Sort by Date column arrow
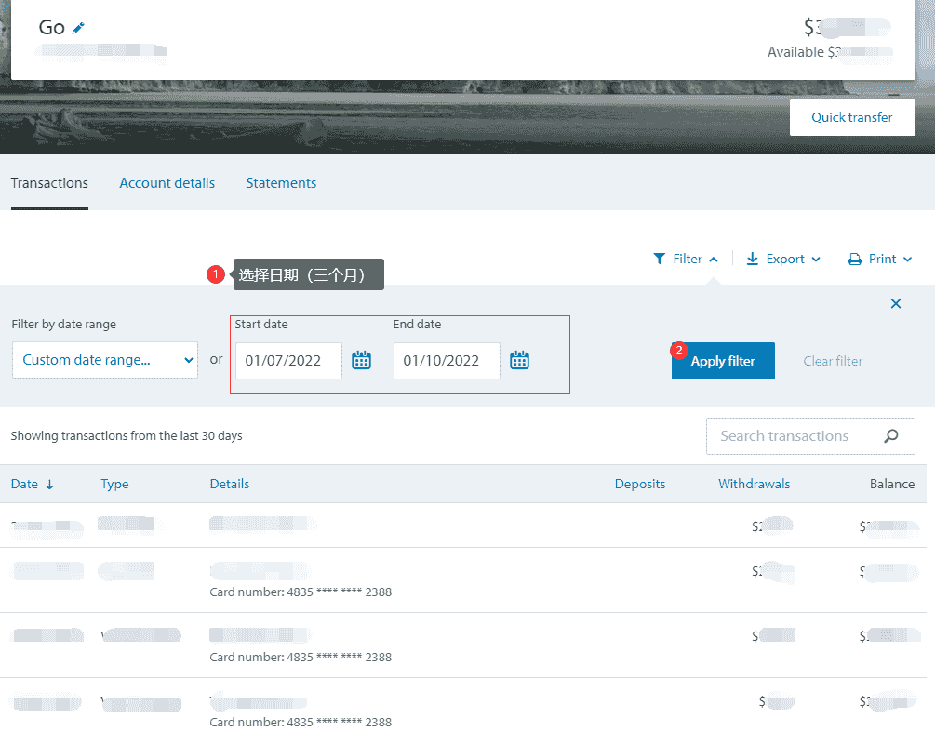 click(49, 485)
